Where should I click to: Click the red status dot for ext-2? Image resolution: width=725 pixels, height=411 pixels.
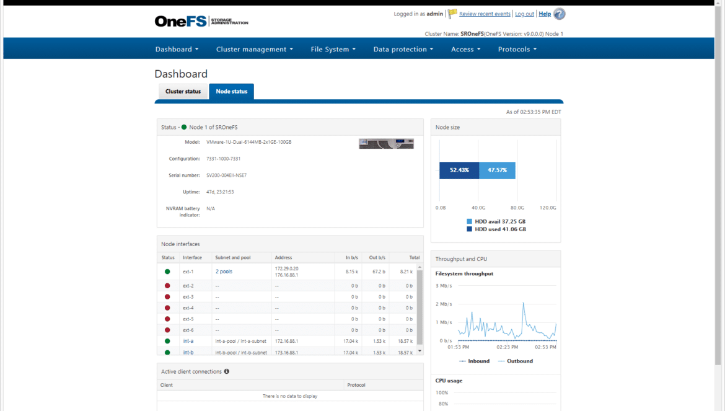point(167,286)
